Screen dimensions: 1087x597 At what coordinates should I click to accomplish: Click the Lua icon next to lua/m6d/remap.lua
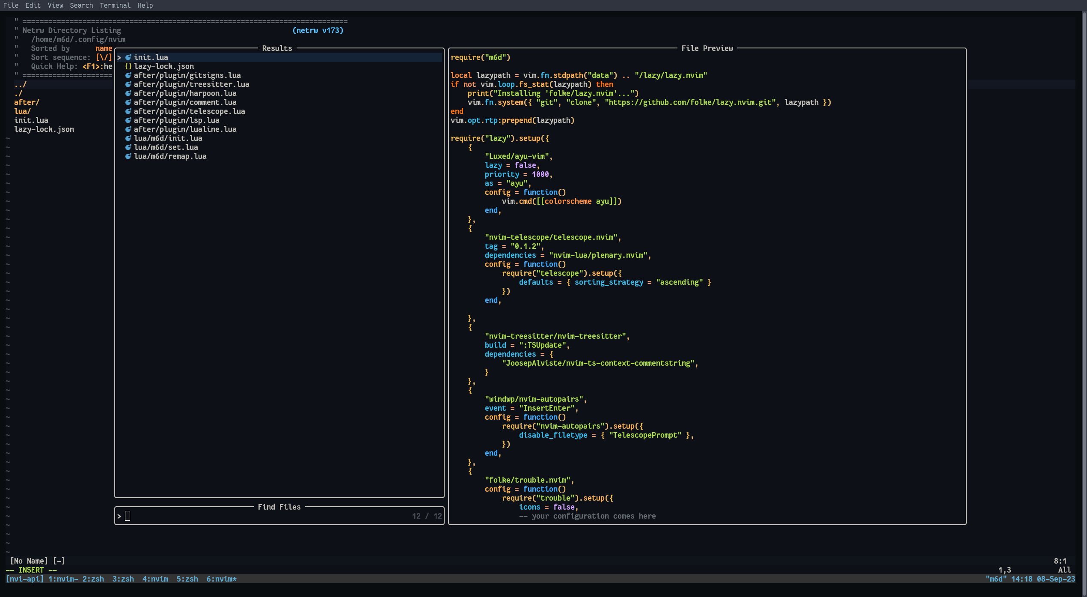pos(128,156)
